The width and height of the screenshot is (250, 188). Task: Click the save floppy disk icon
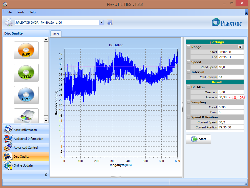pyautogui.click(x=110, y=22)
